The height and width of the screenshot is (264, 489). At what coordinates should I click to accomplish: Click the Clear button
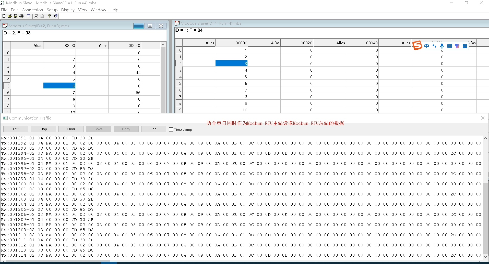coord(71,129)
